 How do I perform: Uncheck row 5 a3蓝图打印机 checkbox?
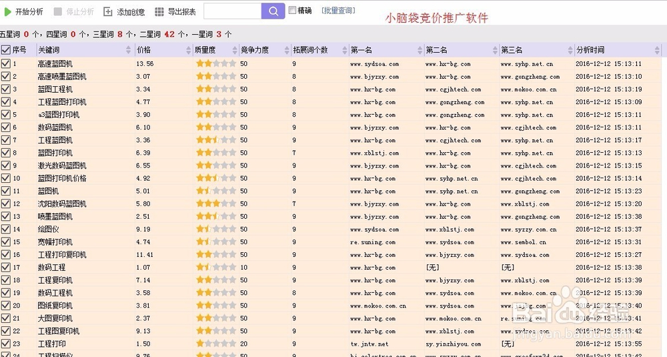pos(5,115)
